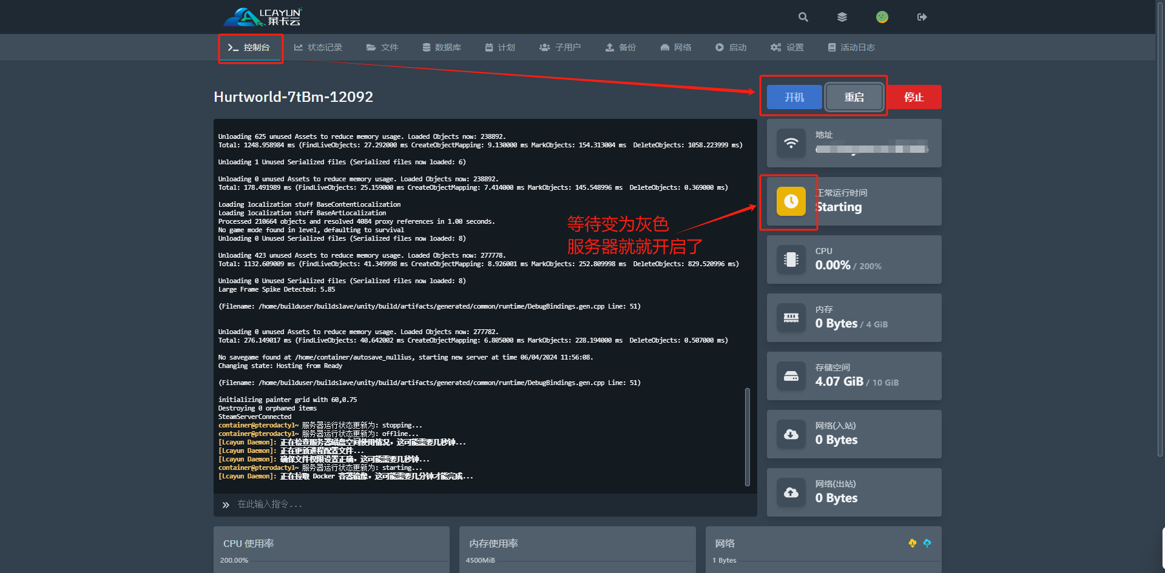Go to the 数据库 database tab
Image resolution: width=1165 pixels, height=573 pixels.
[x=442, y=47]
